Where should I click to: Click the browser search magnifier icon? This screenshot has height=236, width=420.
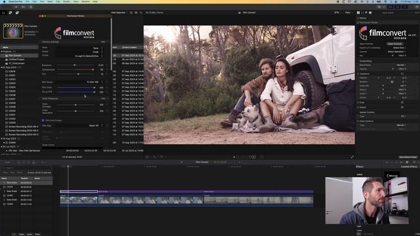(x=141, y=12)
